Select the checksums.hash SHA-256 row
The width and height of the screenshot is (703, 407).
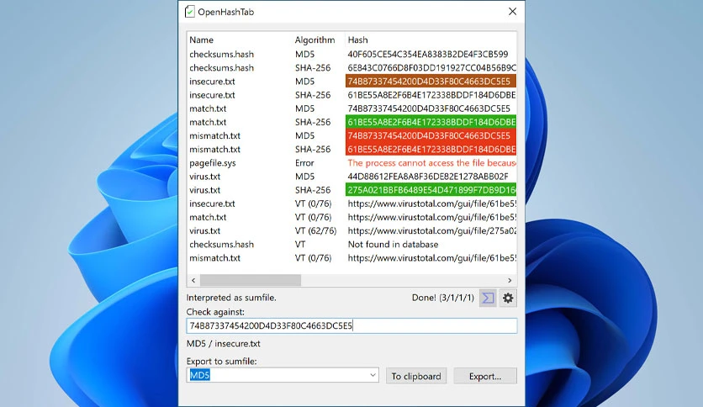(x=352, y=67)
